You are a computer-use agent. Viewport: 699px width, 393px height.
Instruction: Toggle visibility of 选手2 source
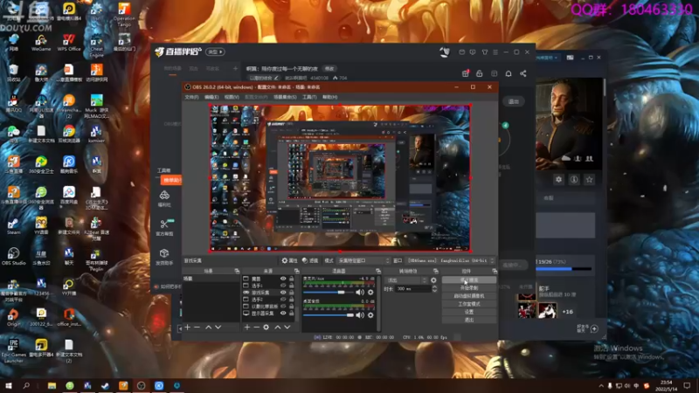point(283,300)
